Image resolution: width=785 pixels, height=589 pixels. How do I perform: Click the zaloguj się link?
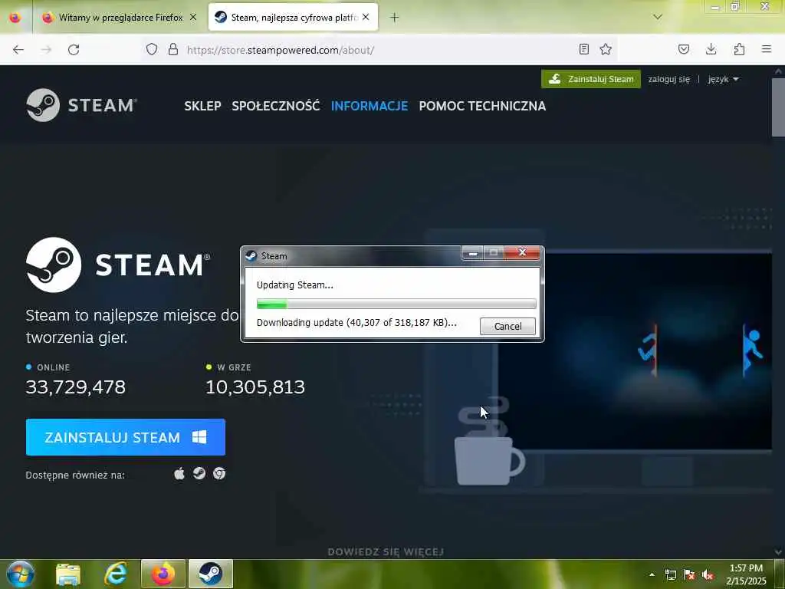click(668, 79)
